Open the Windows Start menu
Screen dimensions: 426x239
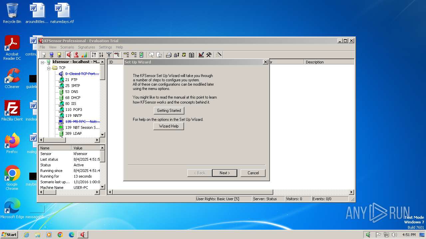click(9, 234)
